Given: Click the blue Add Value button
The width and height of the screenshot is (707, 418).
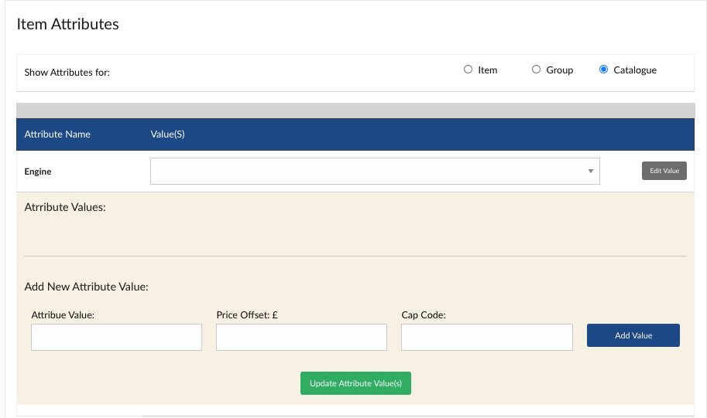Looking at the screenshot, I should point(633,335).
